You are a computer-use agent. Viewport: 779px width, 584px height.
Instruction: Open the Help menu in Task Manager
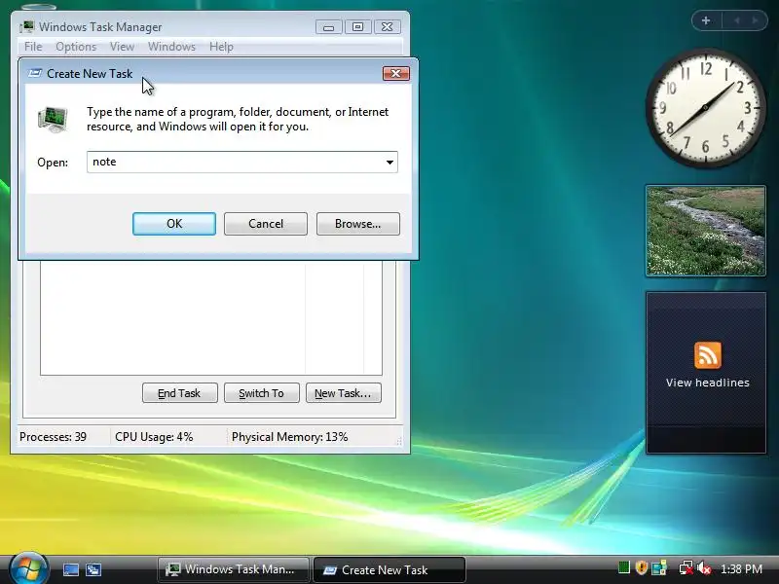click(x=221, y=47)
